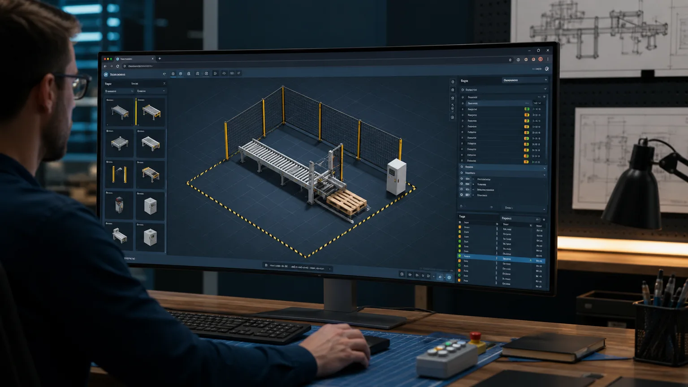
Task: Switch to the first tab of the catalog panel
Action: (108, 84)
